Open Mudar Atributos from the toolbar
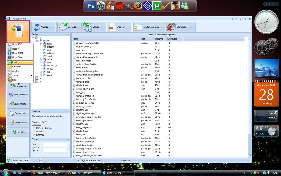The width and height of the screenshot is (281, 176). pyautogui.click(x=149, y=27)
